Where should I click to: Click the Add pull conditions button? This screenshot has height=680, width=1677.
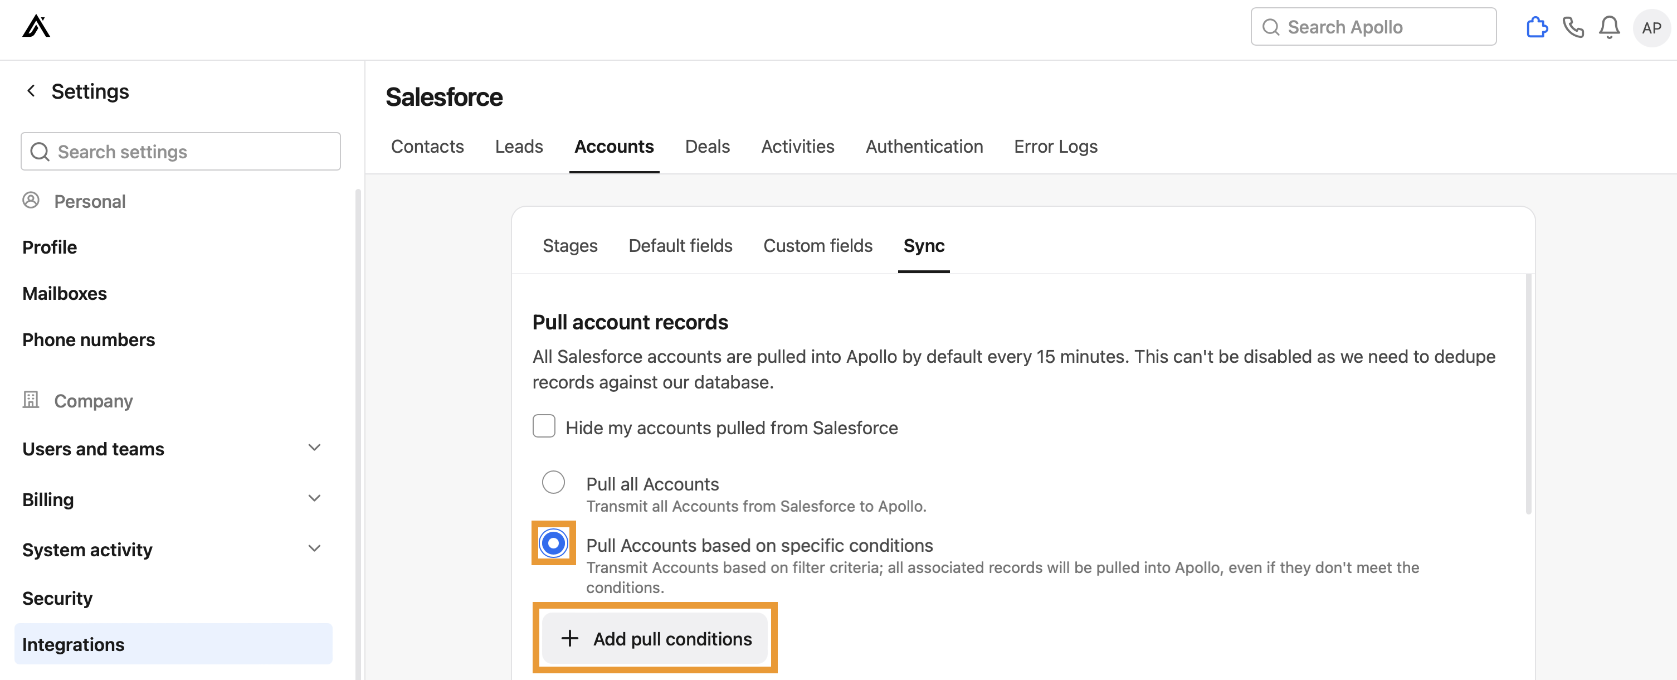[x=656, y=638]
